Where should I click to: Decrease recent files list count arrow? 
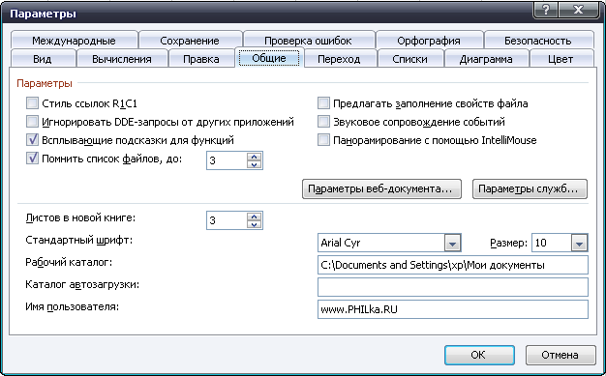[254, 164]
